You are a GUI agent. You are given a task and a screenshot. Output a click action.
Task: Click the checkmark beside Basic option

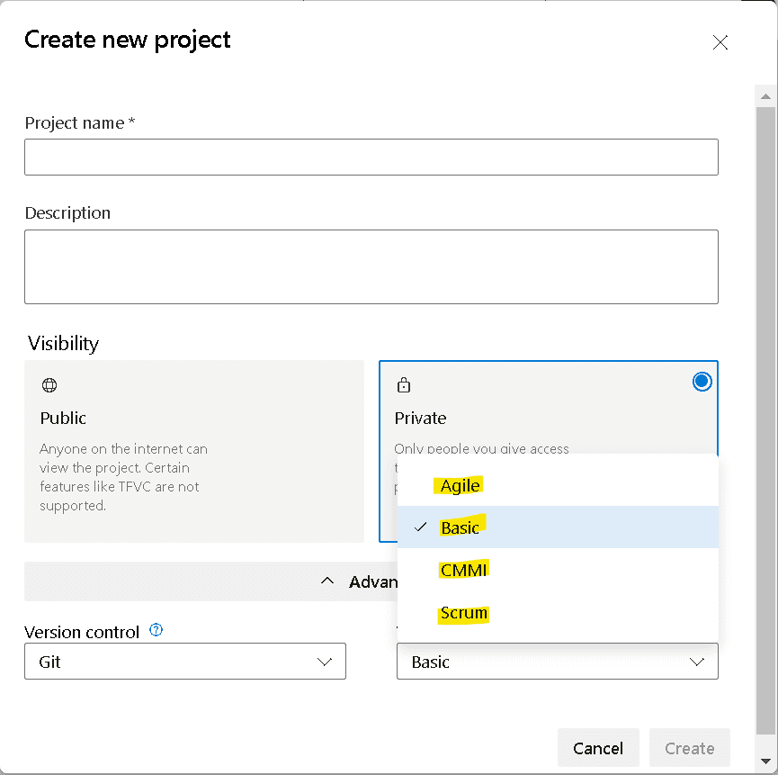pyautogui.click(x=420, y=527)
